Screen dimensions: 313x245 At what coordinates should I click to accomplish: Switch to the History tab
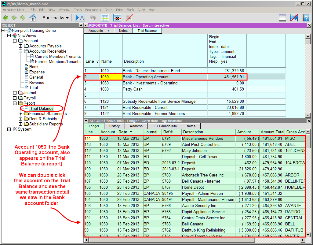pyautogui.click(x=114, y=126)
